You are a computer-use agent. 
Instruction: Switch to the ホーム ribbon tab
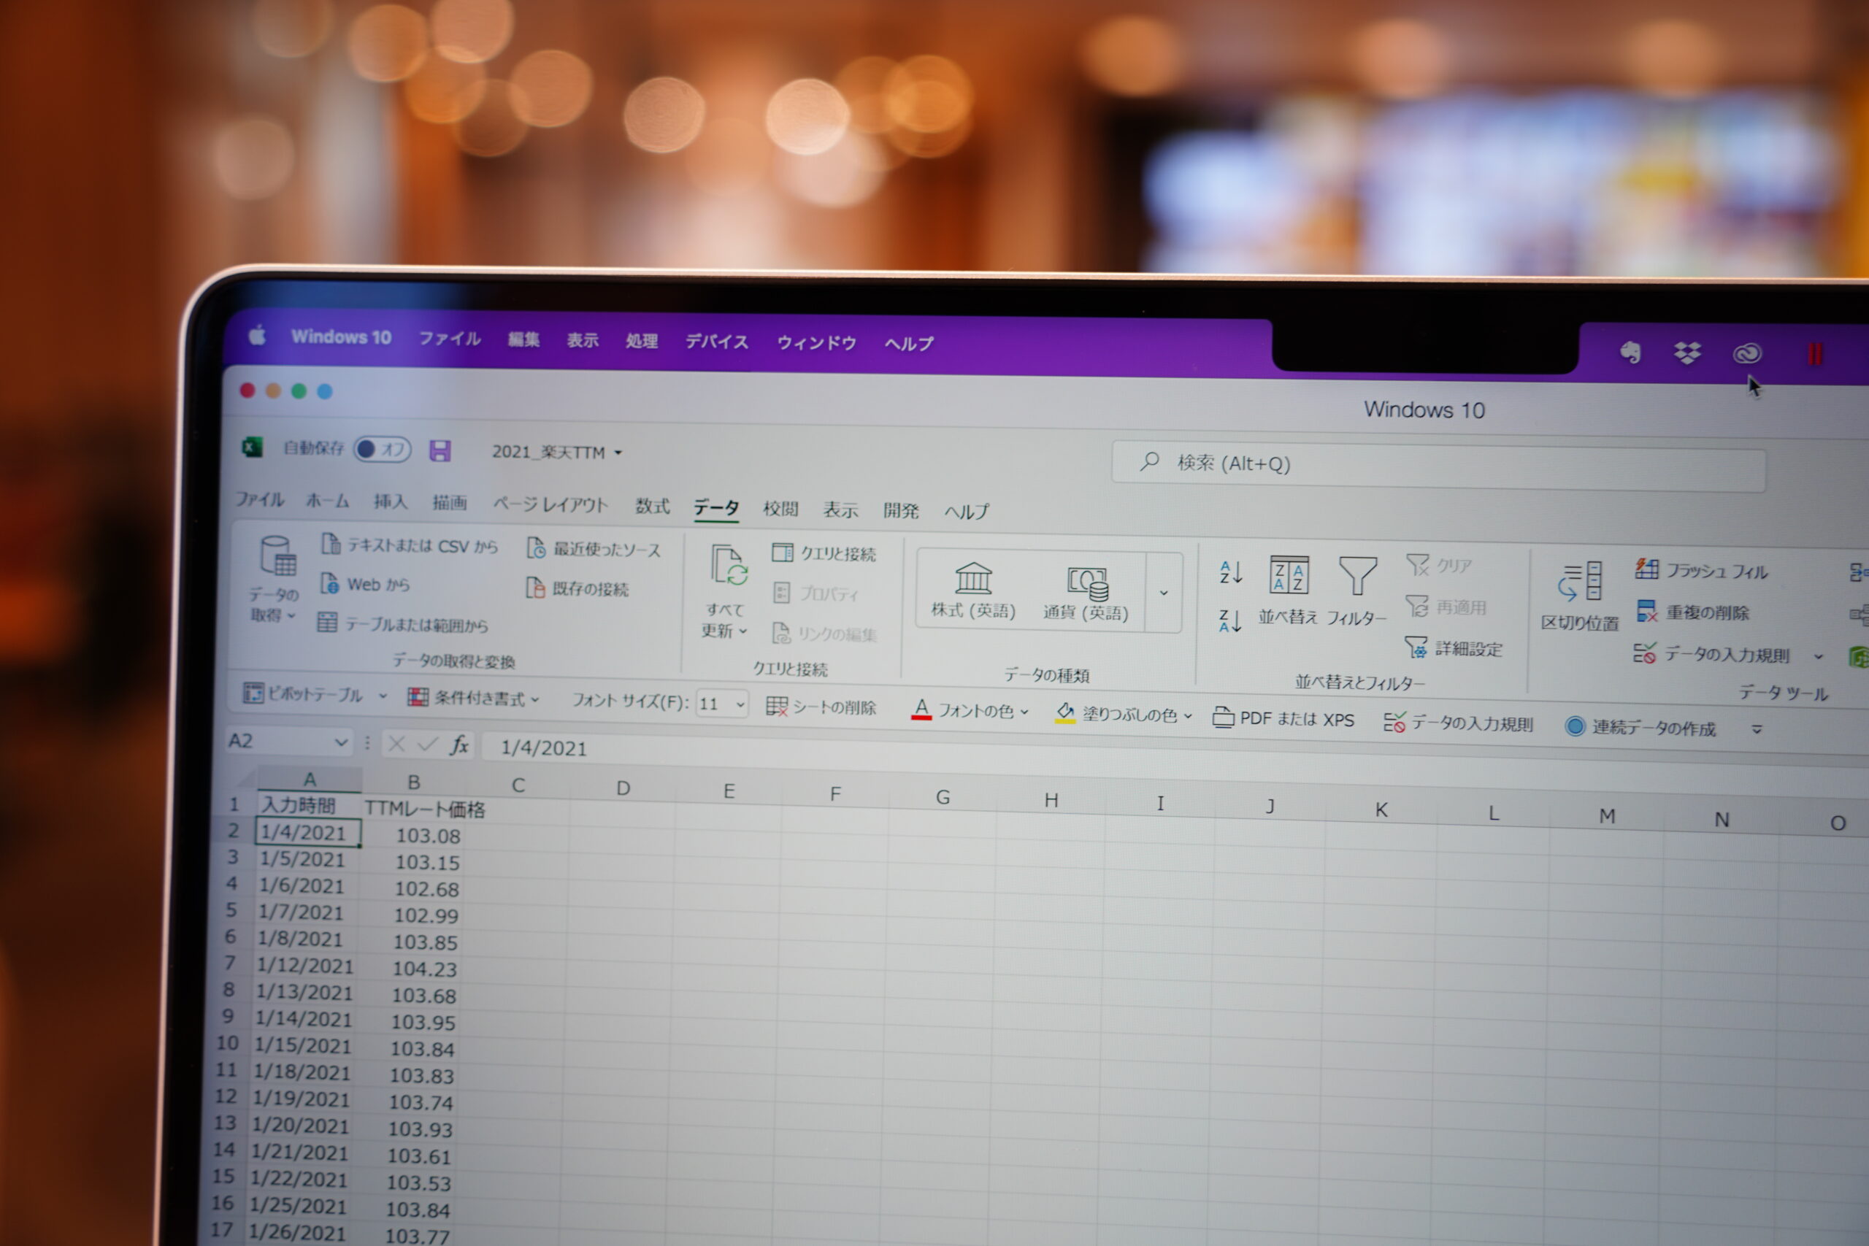[329, 500]
